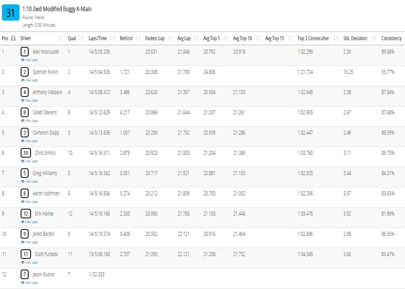Viewport: 405px width, 289px height.
Task: Sort table by Pos column icon
Action: pos(14,38)
